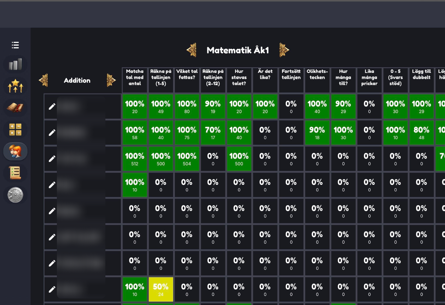Select the 'Matcha tal med antal' column header

135,77
